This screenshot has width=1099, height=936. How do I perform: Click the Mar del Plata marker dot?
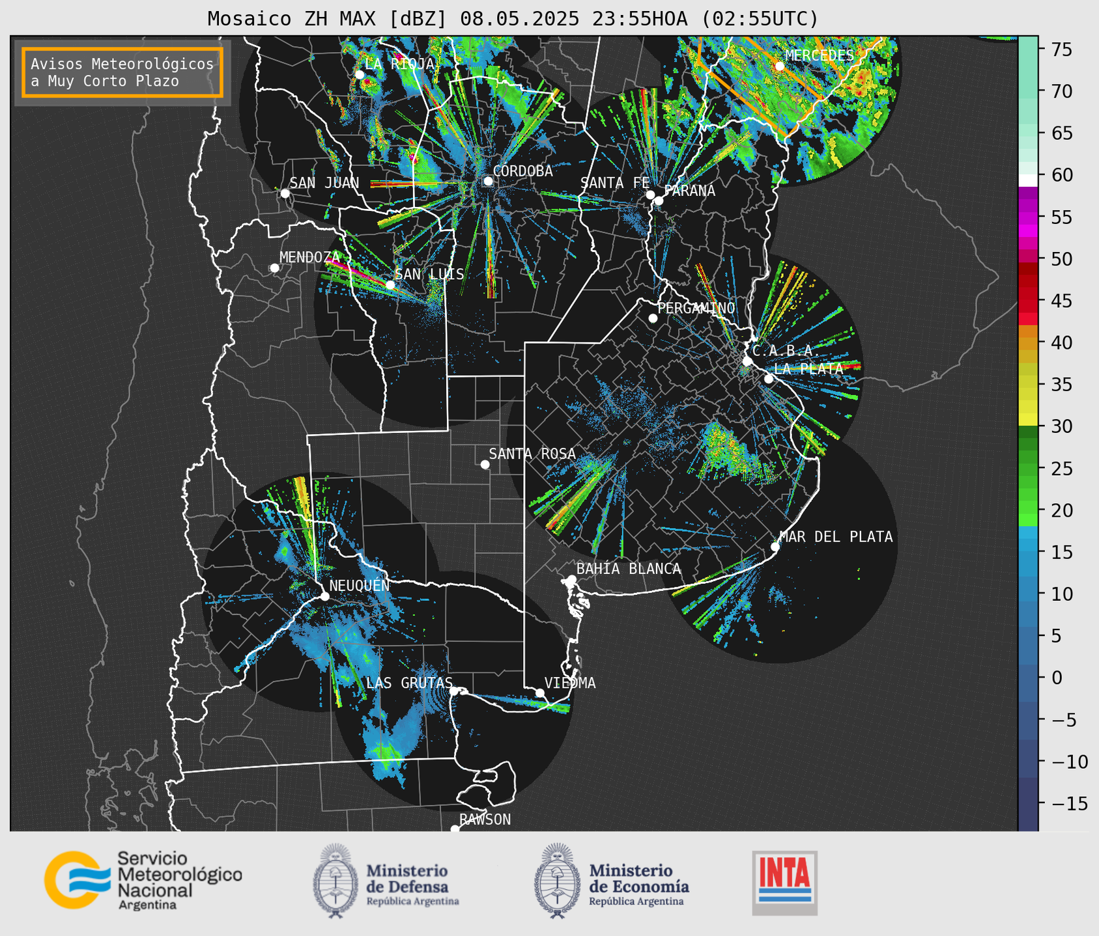tap(775, 547)
